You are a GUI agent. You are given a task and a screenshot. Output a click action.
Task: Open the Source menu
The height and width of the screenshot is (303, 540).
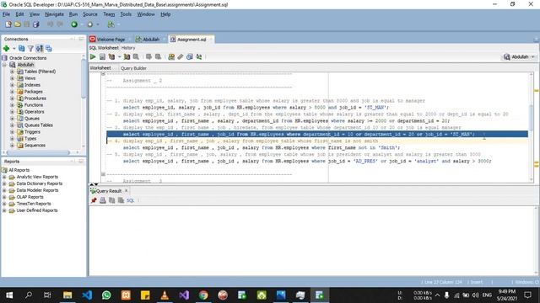tap(90, 14)
